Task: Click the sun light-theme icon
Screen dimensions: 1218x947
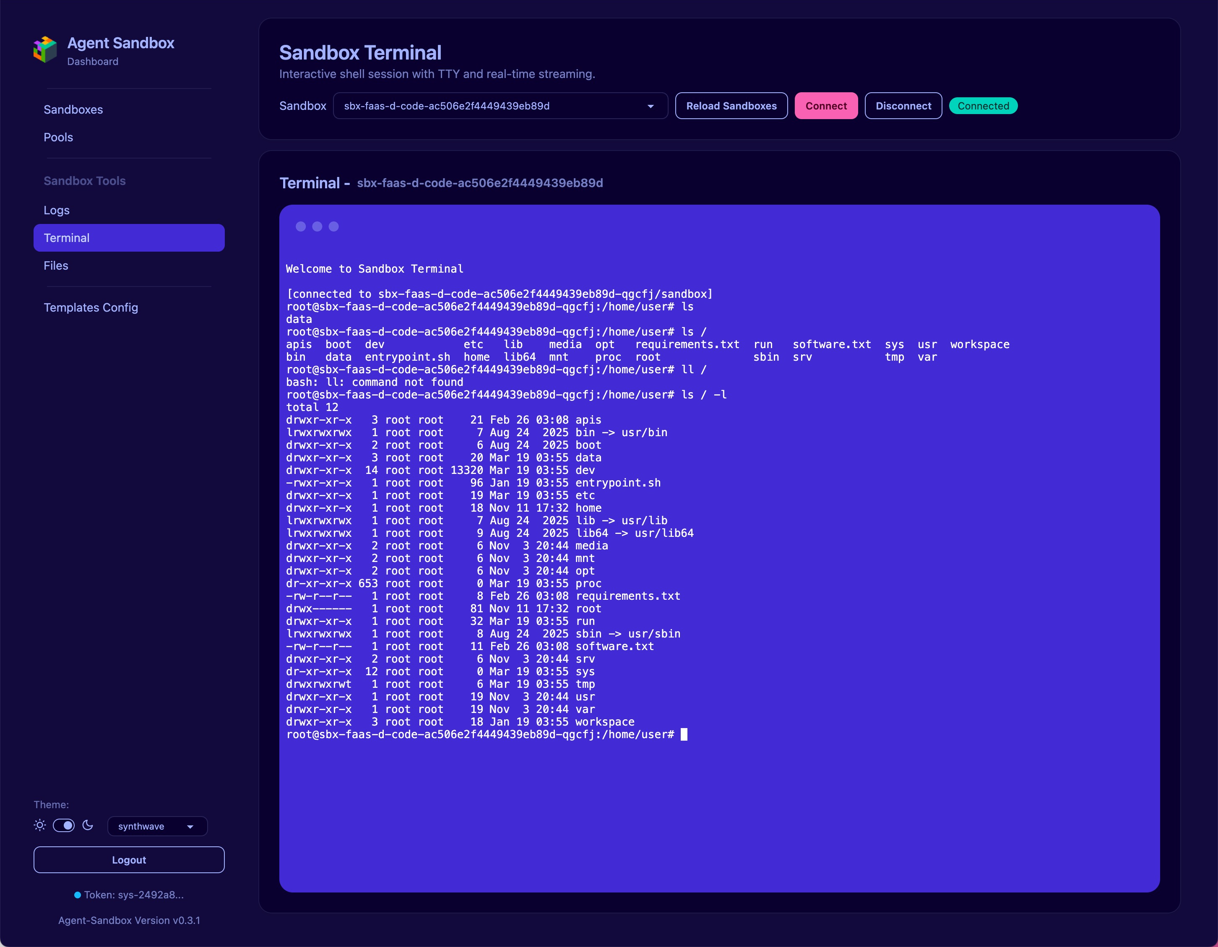Action: pyautogui.click(x=39, y=825)
